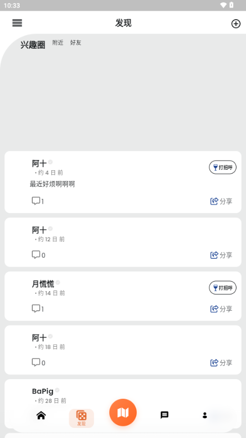Viewport: 246px width, 438px height.
Task: Open the hamburger menu icon
Action: pos(17,23)
